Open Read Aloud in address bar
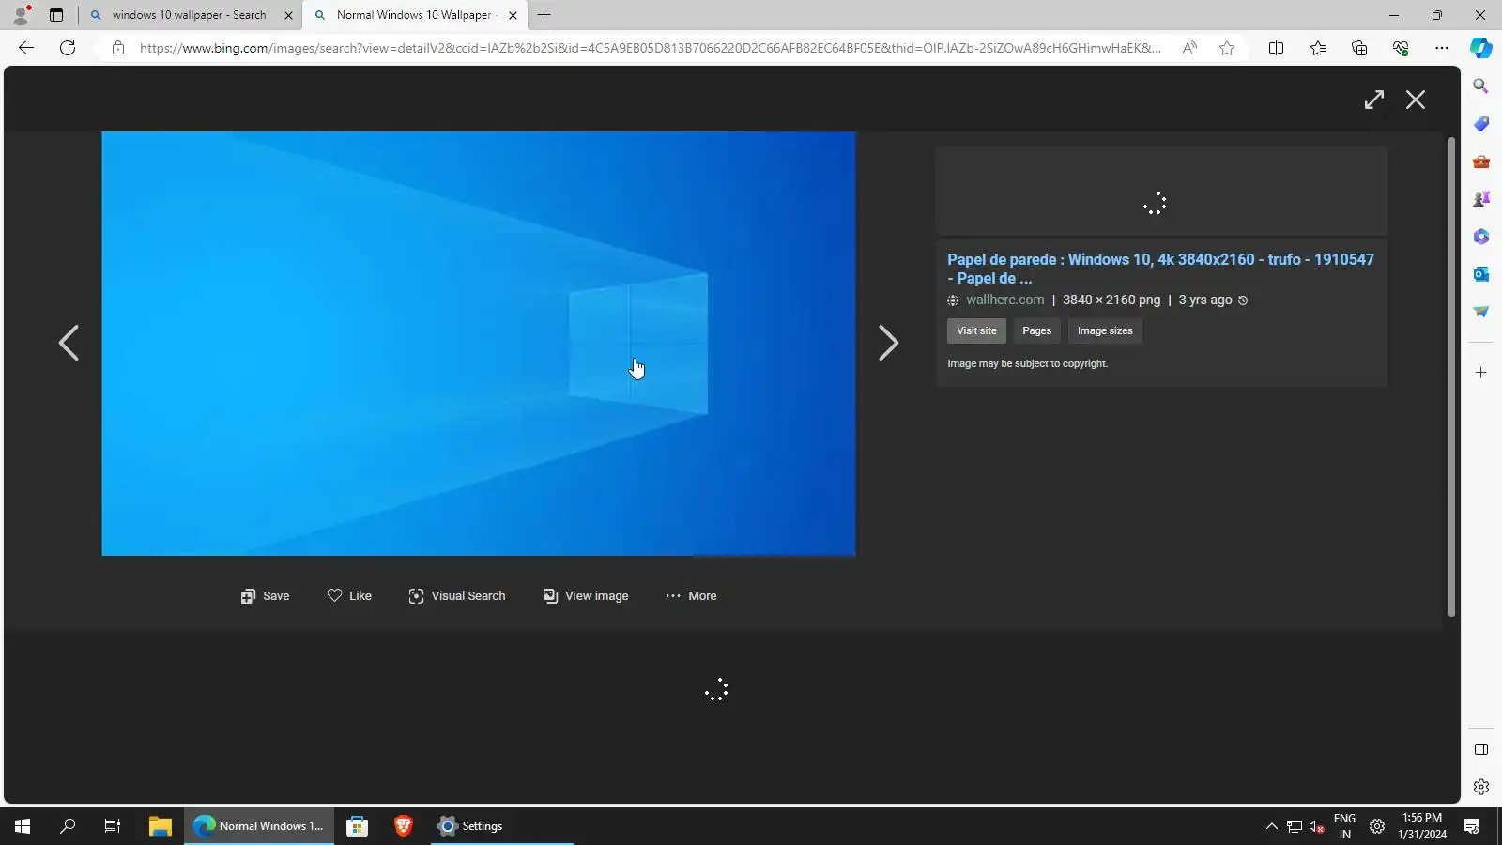The height and width of the screenshot is (845, 1502). (x=1189, y=48)
